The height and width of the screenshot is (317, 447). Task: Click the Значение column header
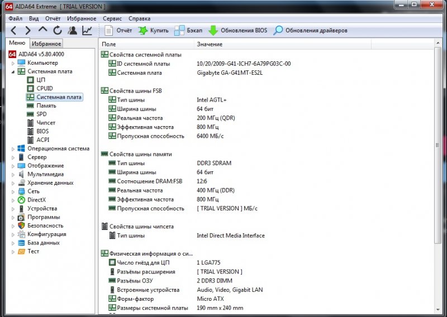[210, 44]
